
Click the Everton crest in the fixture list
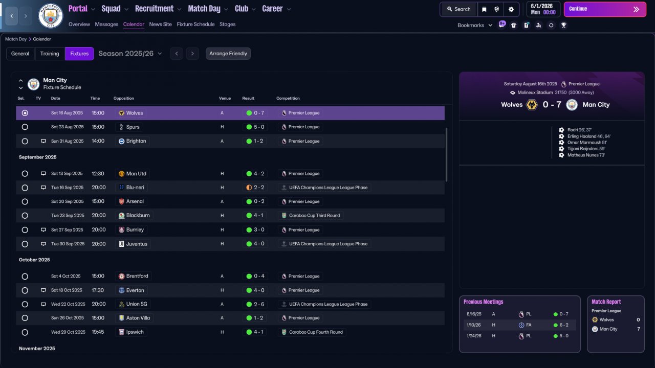pos(122,290)
